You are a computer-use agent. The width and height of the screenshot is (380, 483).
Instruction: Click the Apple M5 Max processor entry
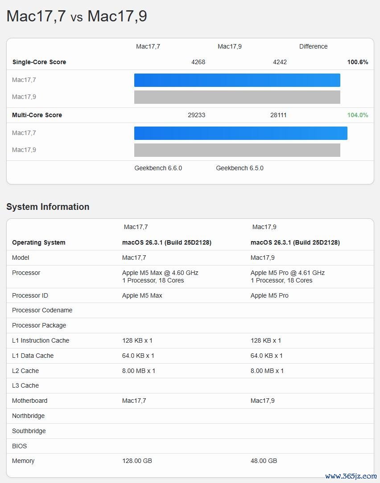click(x=160, y=276)
